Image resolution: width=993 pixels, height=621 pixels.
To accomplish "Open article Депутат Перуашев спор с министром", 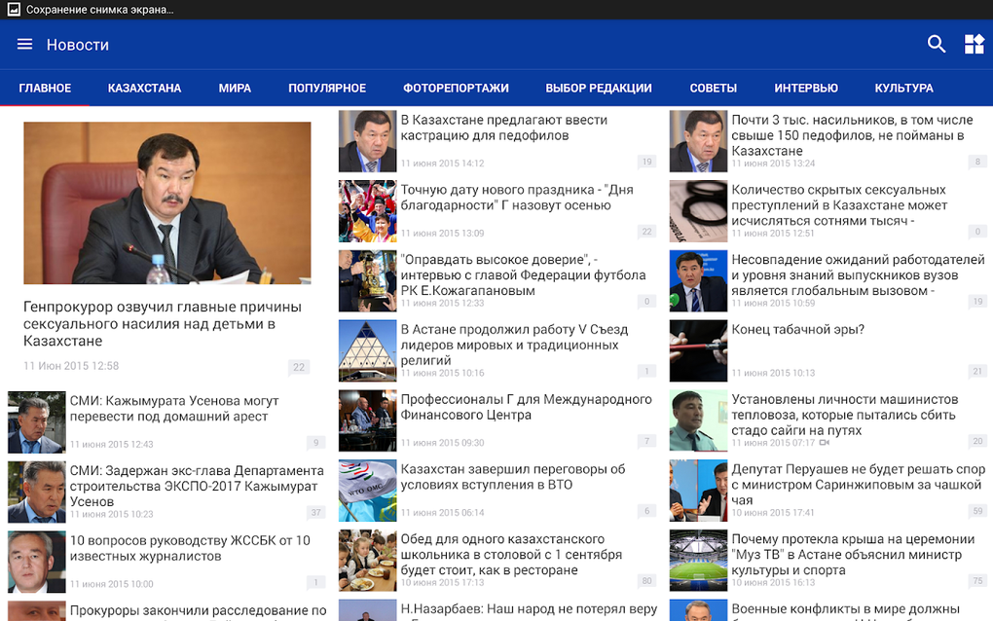I will pyautogui.click(x=858, y=485).
